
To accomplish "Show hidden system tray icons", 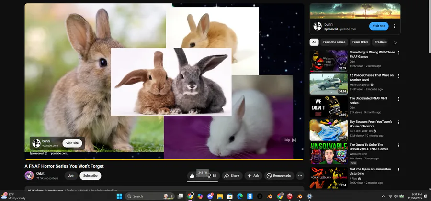I will pos(383,196).
